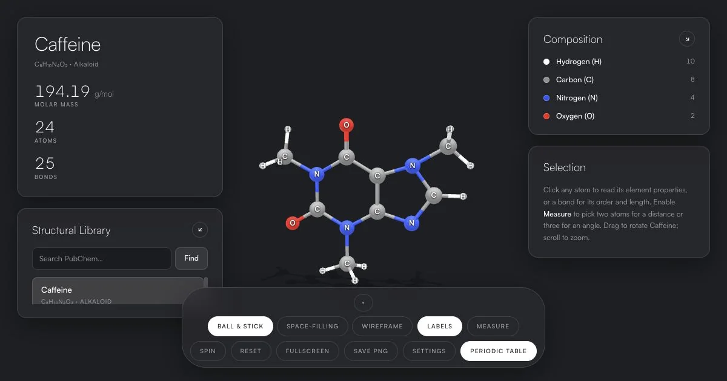Open Fullscreen mode
This screenshot has width=727, height=381.
point(308,351)
